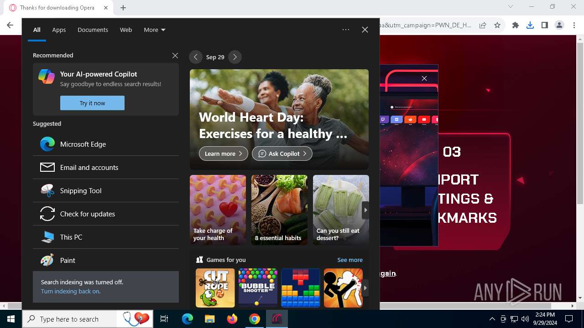The image size is (584, 328).
Task: Dismiss the Recommended section
Action: [x=175, y=55]
